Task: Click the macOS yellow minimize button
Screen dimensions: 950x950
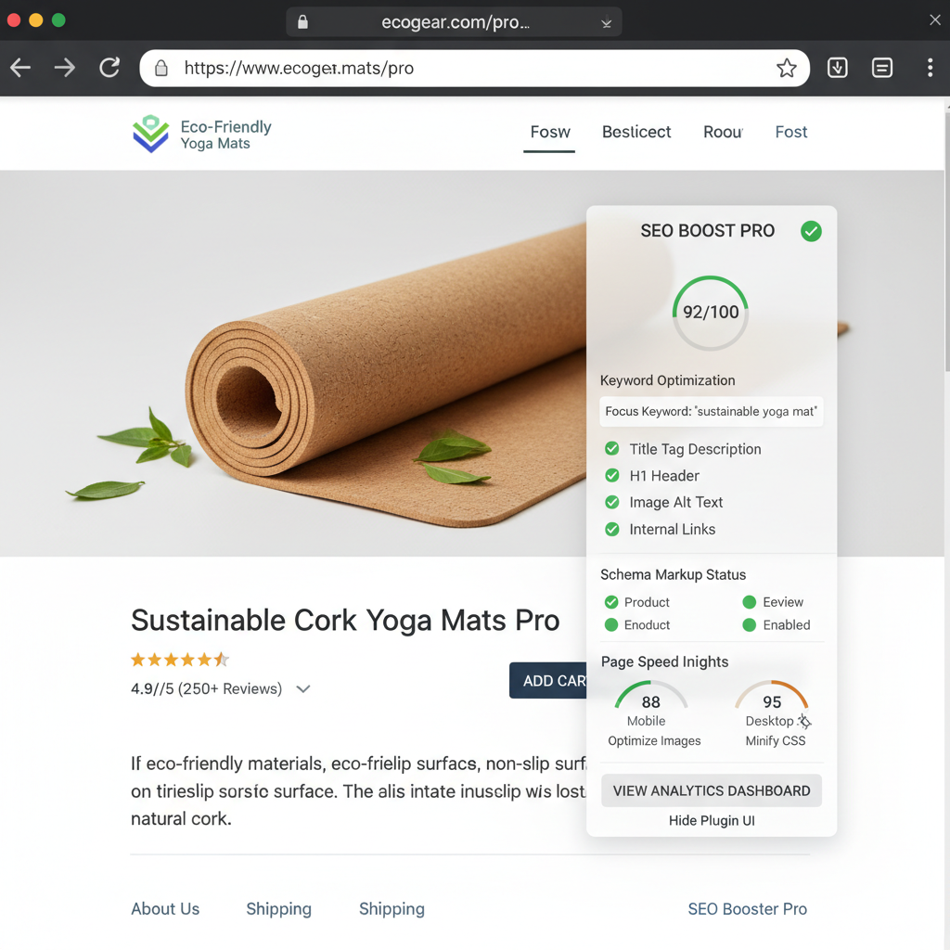Action: pos(36,20)
